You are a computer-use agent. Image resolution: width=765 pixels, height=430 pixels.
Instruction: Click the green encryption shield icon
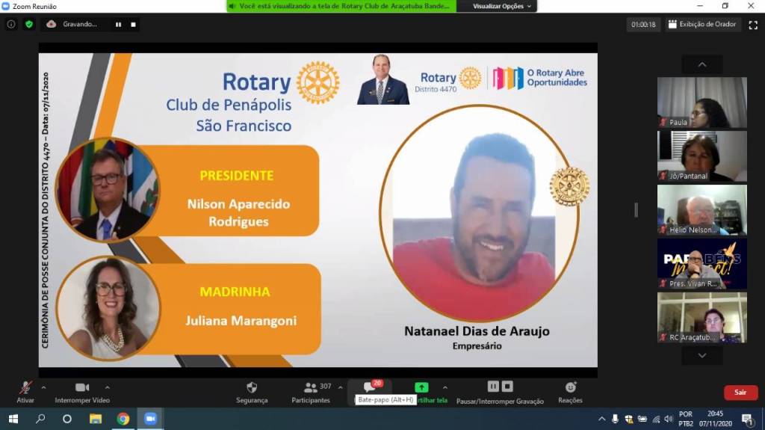click(29, 24)
